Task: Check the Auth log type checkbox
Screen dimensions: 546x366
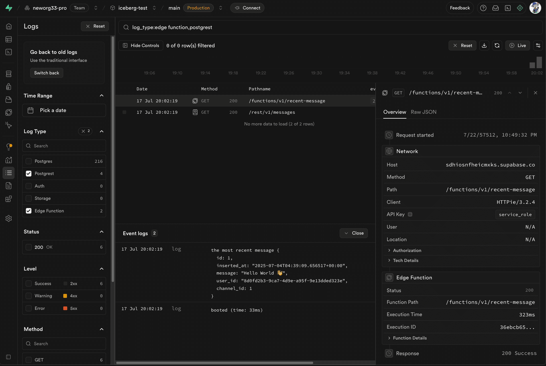Action: coord(28,186)
